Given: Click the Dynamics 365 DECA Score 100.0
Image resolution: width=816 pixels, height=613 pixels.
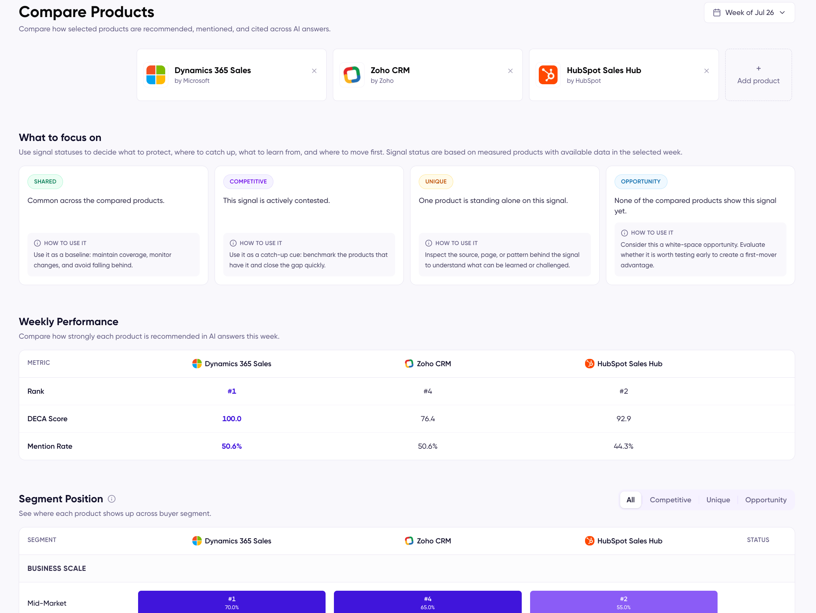Looking at the screenshot, I should tap(232, 418).
